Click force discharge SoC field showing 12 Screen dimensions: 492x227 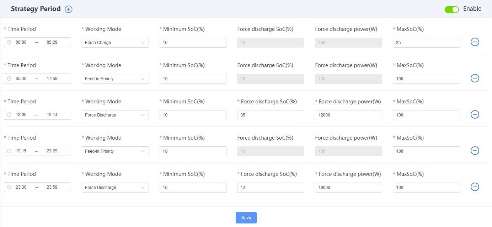point(270,188)
